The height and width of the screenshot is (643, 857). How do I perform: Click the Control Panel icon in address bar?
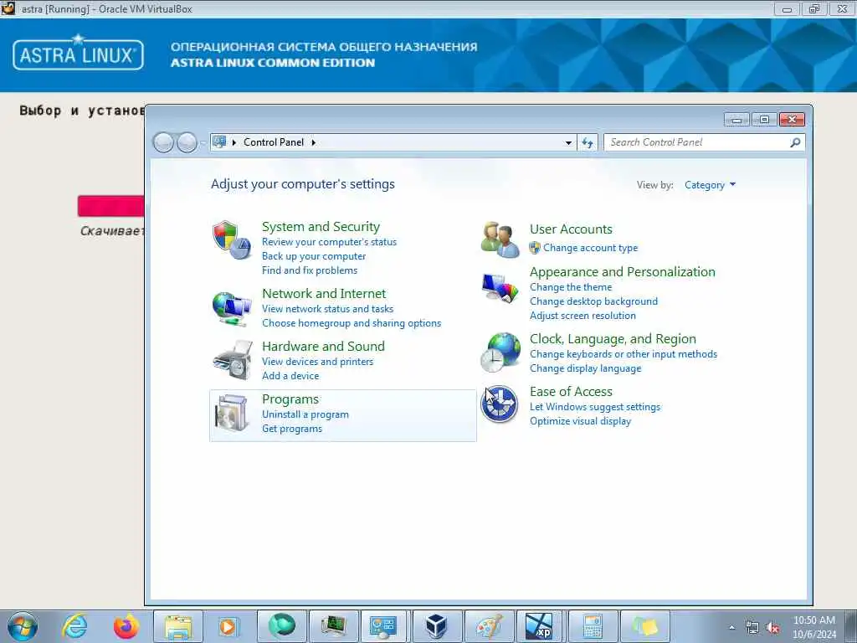(x=219, y=142)
